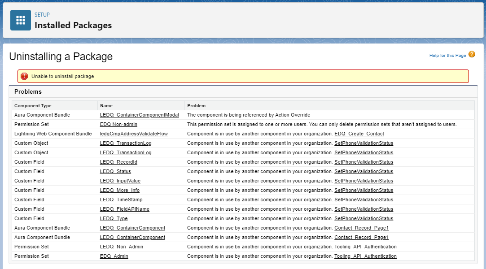
Task: Open the LEDQ_FieldAPIName field link
Action: pos(125,209)
